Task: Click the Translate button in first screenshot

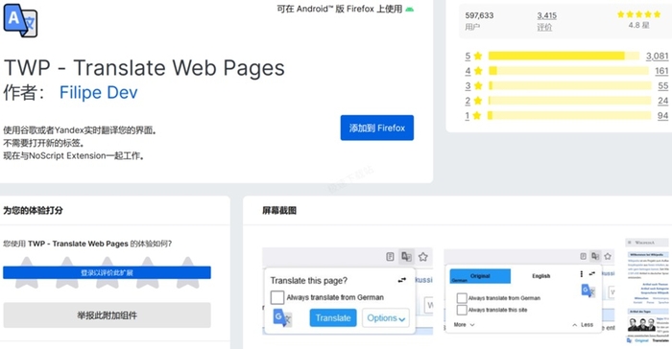Action: coord(333,318)
